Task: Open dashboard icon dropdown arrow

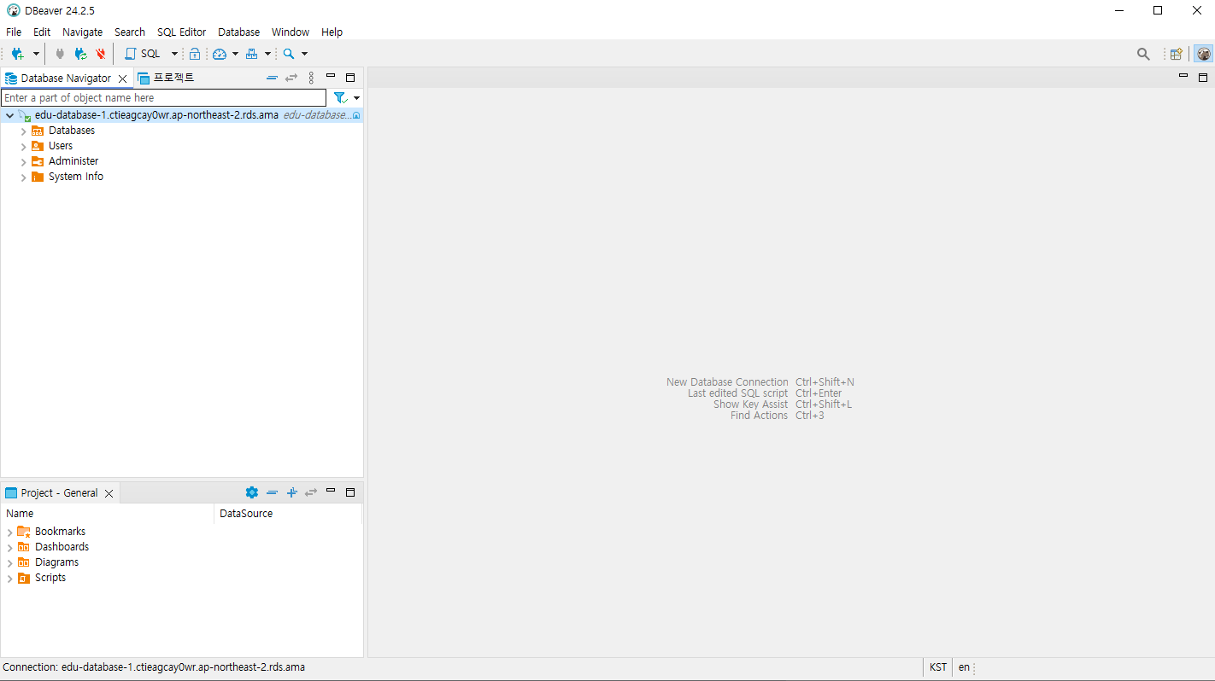Action: click(x=235, y=54)
